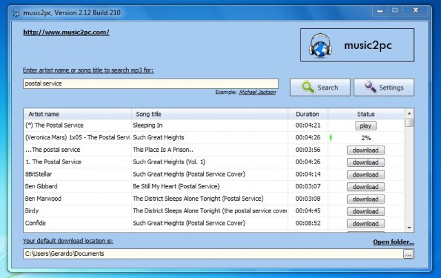Sort by Song title column header

[x=209, y=114]
